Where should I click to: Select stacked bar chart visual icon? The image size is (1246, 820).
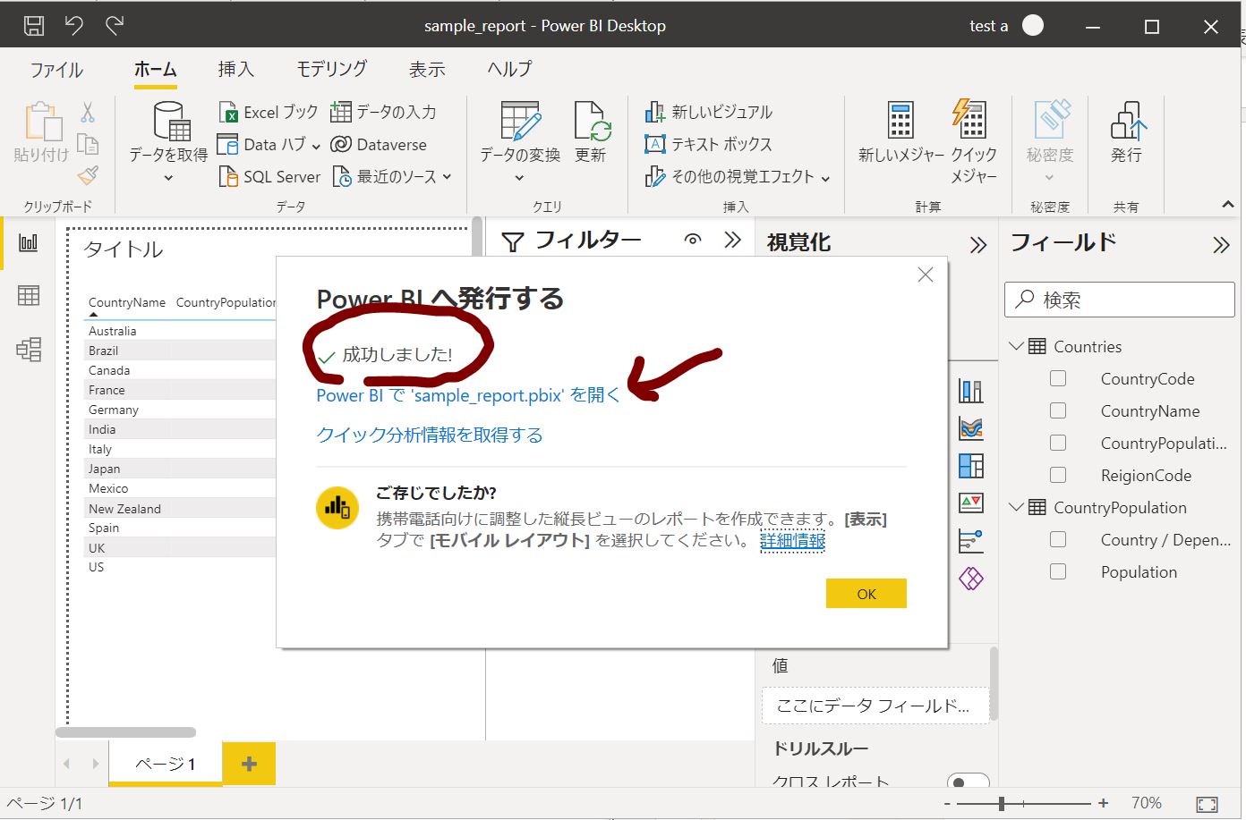pos(971,391)
